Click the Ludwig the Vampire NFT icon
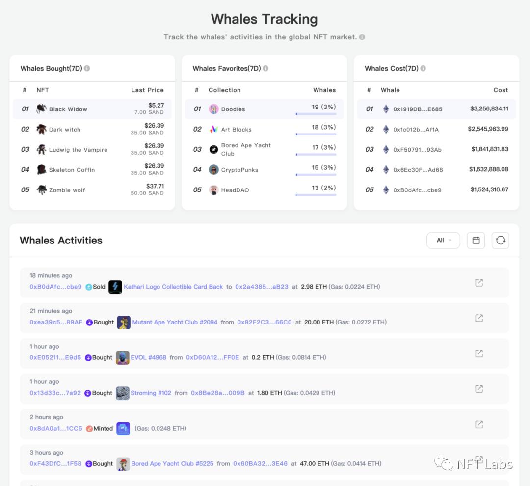Viewport: 530px width, 486px height. [42, 150]
